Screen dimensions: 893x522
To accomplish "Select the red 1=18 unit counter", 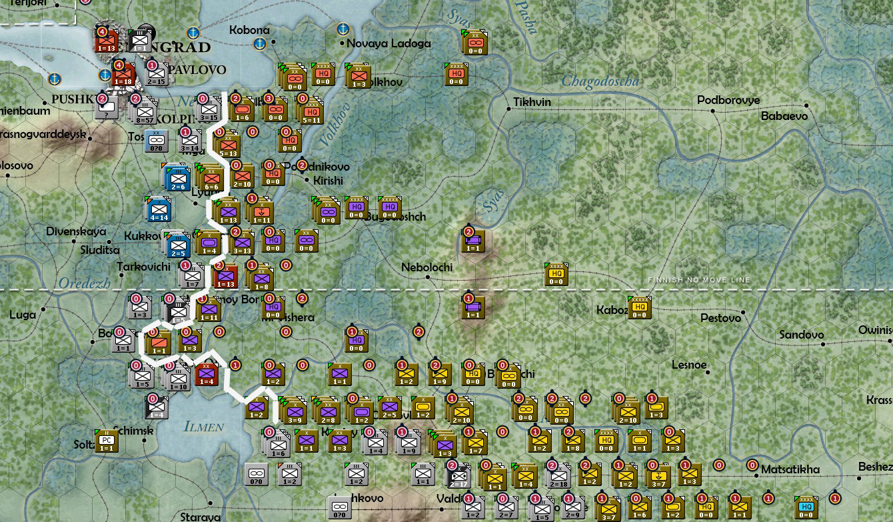I will (124, 75).
